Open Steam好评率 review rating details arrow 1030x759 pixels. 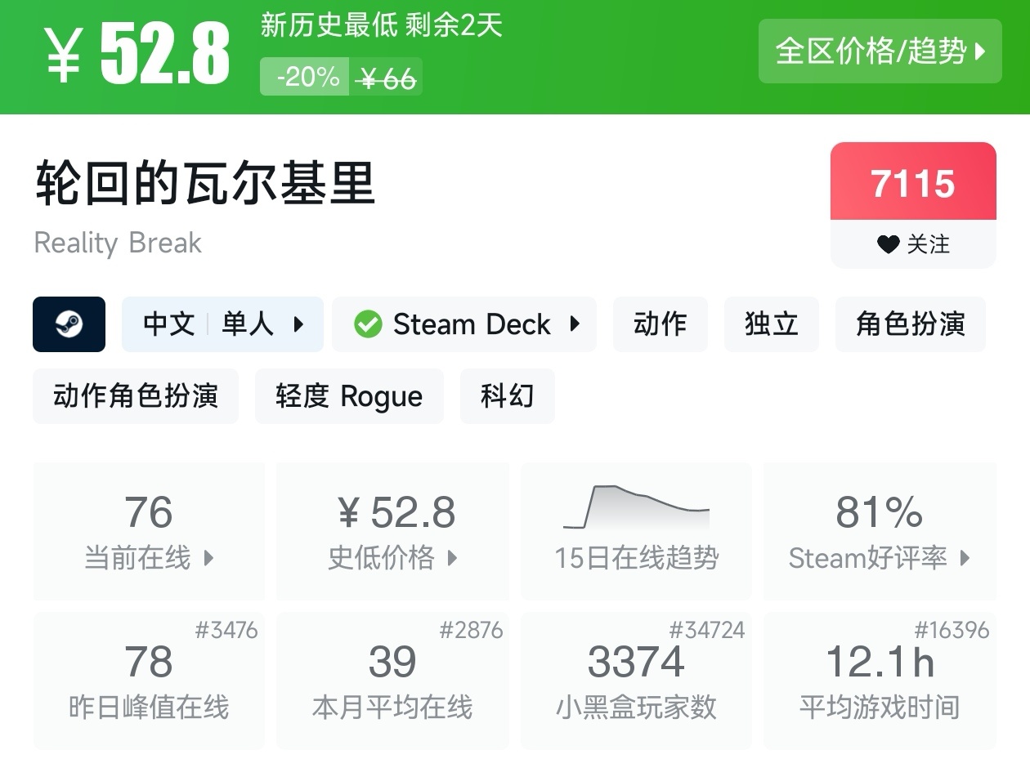pyautogui.click(x=965, y=558)
